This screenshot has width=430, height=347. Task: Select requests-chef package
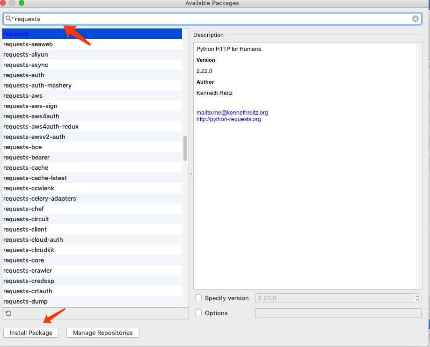(x=92, y=209)
